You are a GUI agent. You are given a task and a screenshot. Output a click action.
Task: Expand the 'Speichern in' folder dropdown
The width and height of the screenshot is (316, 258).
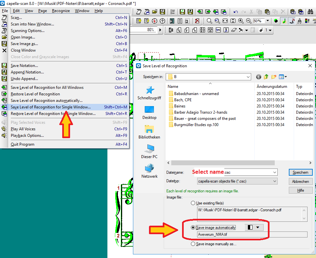click(248, 77)
